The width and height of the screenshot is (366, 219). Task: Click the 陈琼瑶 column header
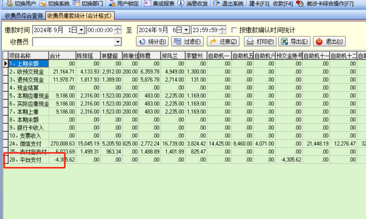[89, 55]
